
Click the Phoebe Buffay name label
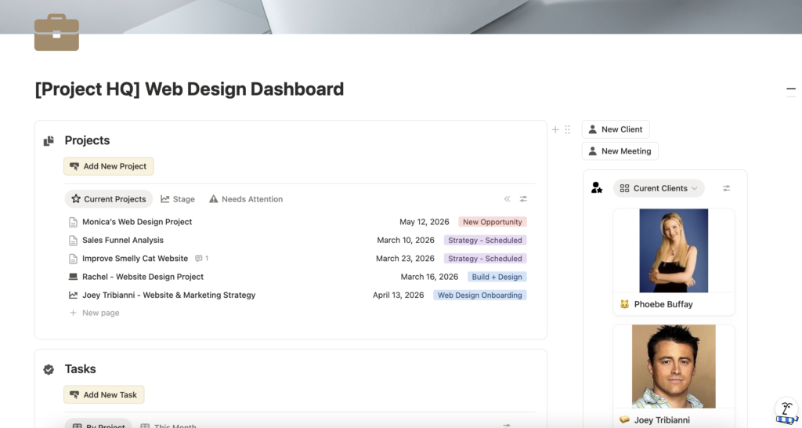point(663,304)
